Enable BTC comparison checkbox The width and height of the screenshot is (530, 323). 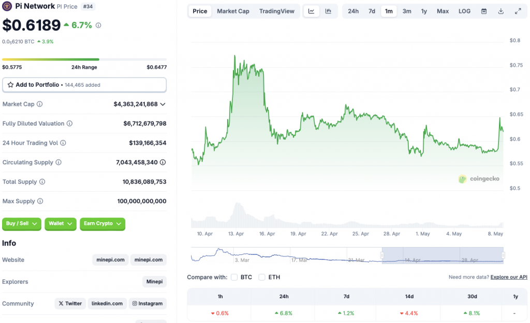pos(234,277)
